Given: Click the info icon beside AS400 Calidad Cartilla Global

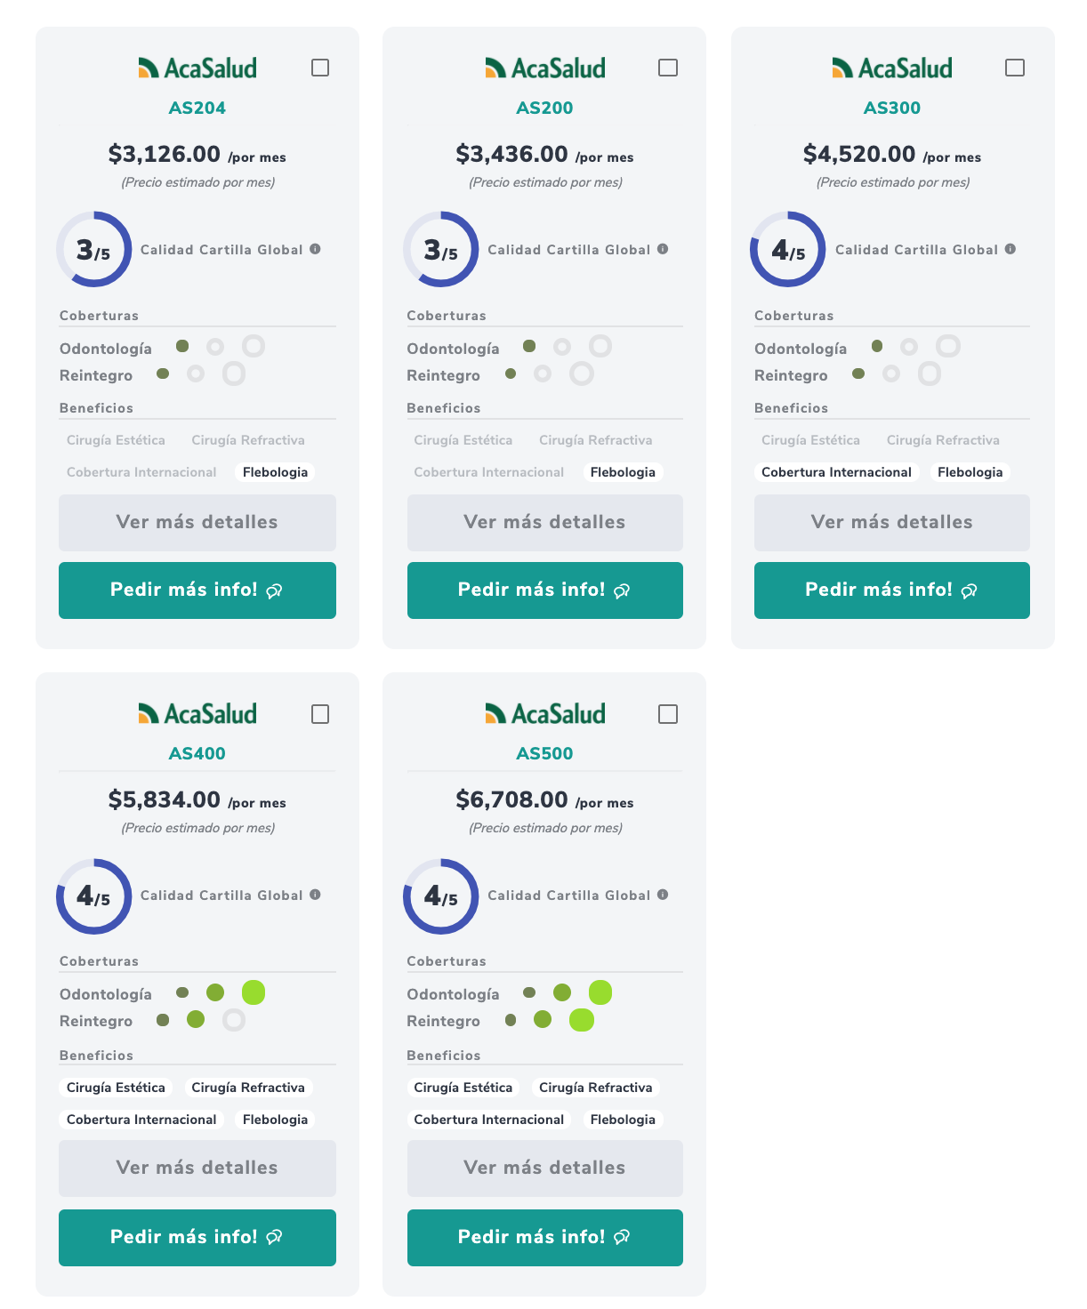Looking at the screenshot, I should point(315,895).
